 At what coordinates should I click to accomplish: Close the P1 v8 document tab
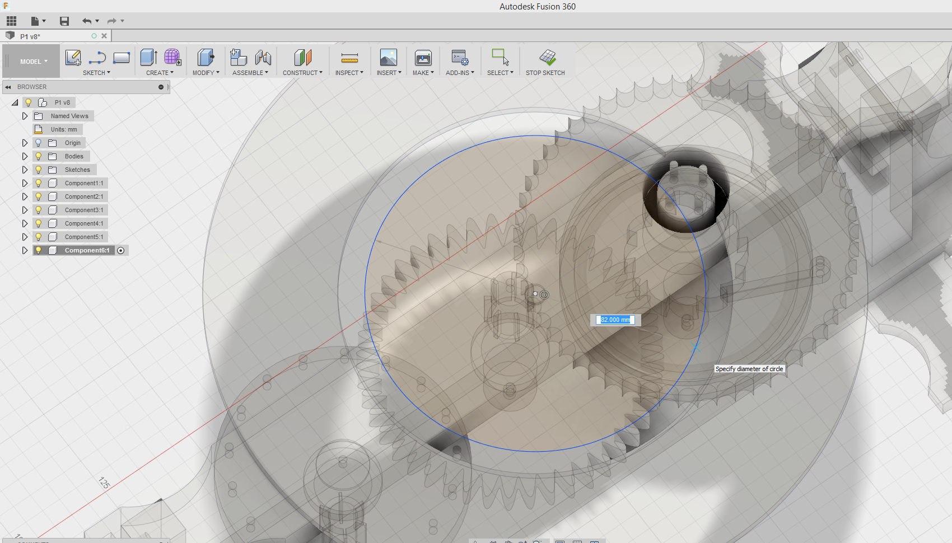pos(104,36)
